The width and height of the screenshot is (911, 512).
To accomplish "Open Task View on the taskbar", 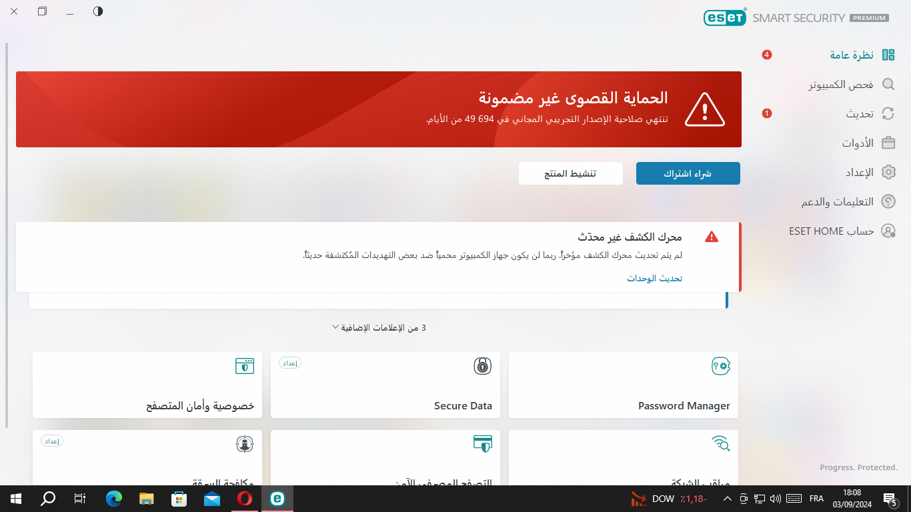I will pyautogui.click(x=80, y=498).
